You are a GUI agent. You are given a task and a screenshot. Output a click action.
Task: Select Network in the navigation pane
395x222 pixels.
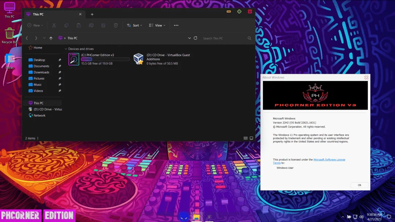click(x=39, y=116)
